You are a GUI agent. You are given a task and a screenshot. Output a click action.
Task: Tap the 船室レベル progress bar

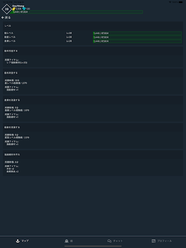coord(137,37)
